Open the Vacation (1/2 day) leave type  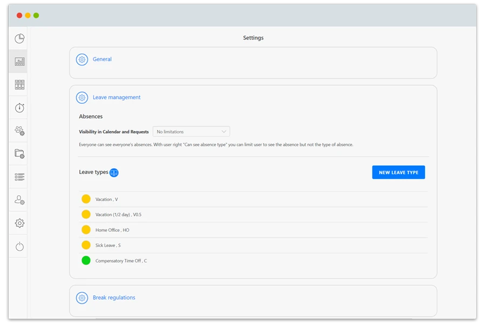(x=118, y=215)
